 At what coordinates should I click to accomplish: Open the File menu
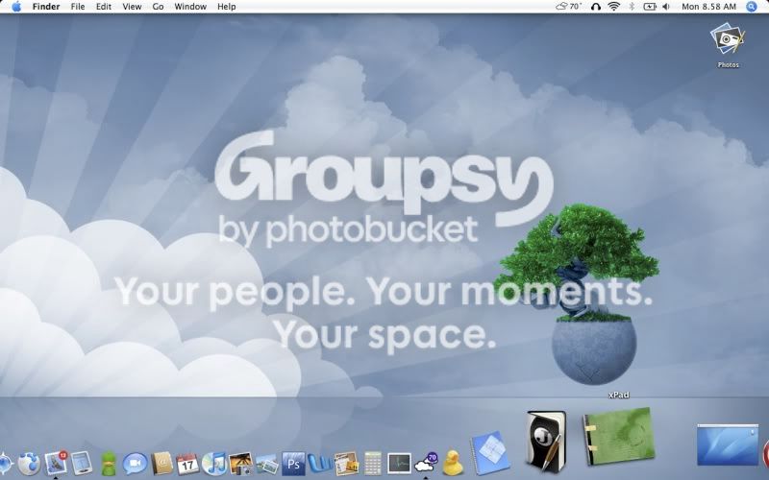(x=78, y=7)
